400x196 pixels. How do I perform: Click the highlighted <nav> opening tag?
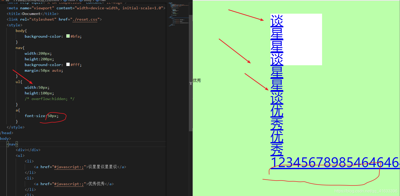coord(12,144)
